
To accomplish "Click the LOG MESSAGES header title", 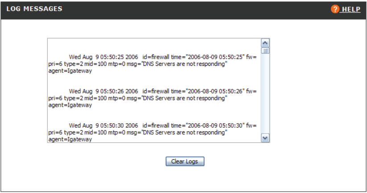I will click(x=34, y=9).
